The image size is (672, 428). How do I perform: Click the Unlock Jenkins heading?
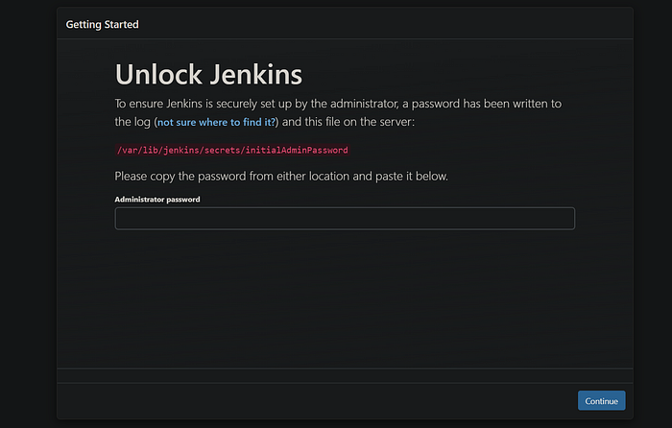point(208,75)
